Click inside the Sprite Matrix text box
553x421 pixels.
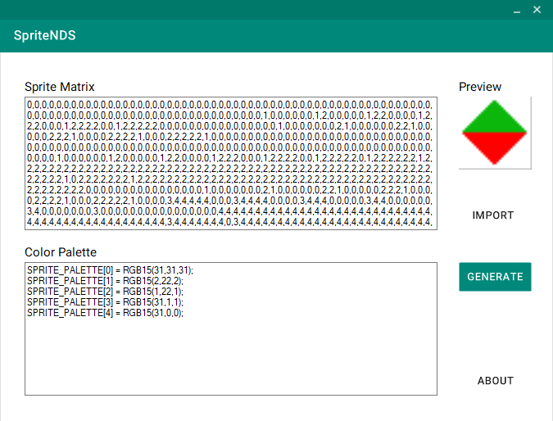231,163
